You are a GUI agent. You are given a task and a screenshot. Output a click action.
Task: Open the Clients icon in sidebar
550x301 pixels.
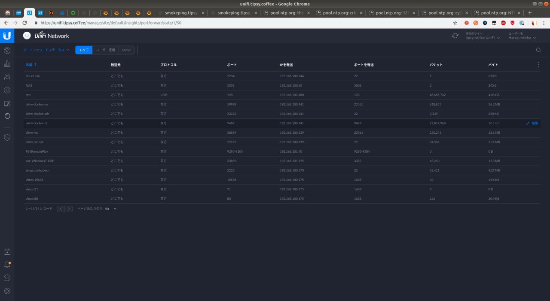click(x=7, y=103)
